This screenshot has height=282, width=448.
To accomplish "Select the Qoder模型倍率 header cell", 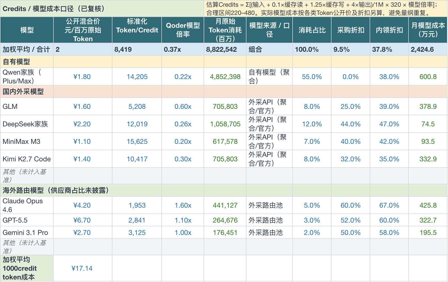I will click(x=183, y=30).
